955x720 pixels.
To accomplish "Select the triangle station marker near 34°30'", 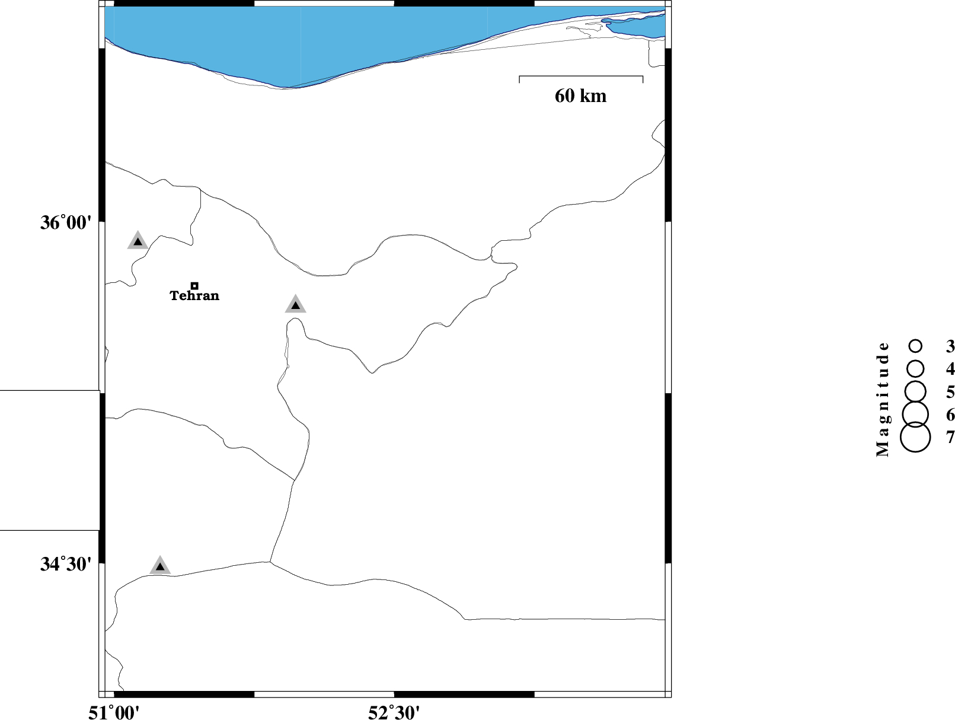I will [x=160, y=566].
